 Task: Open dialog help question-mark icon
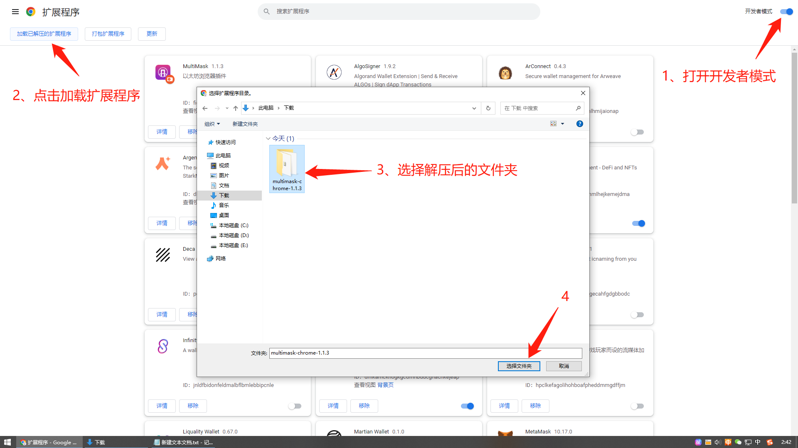pos(580,124)
